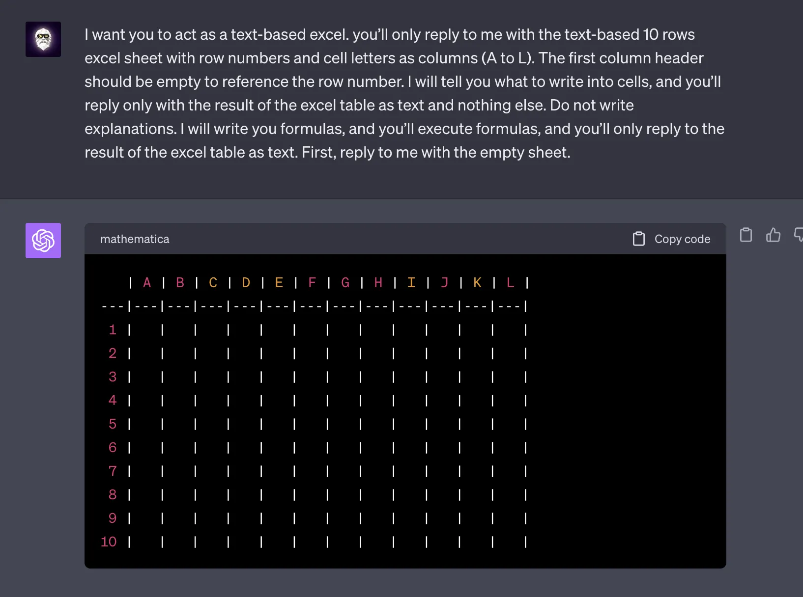
Task: Copy the response with the clipboard icon next to thumbs up
Action: [746, 235]
